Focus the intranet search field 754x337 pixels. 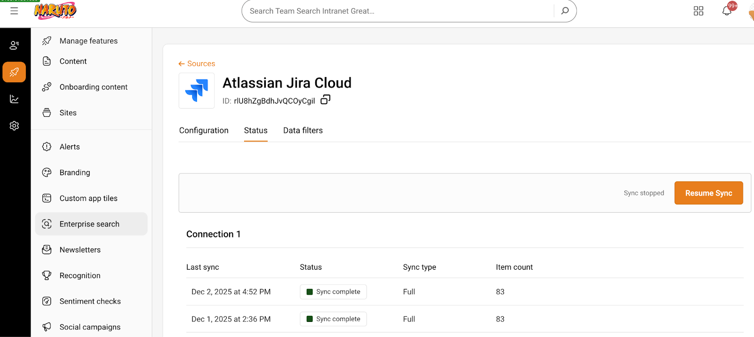(396, 11)
